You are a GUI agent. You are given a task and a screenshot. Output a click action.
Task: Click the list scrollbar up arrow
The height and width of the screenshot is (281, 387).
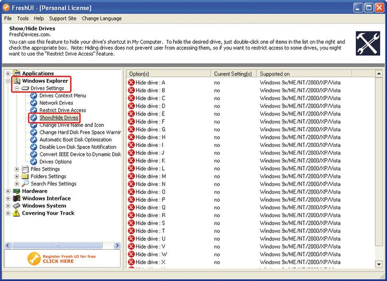point(379,73)
